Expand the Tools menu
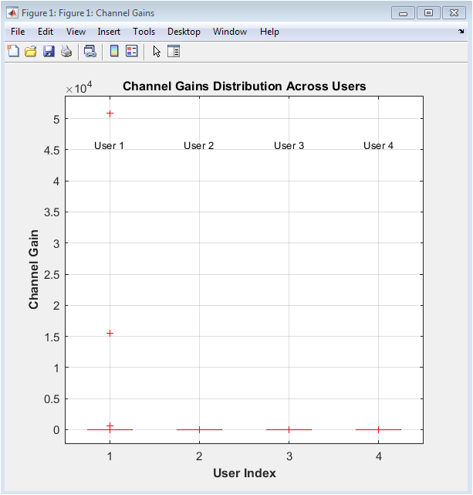The height and width of the screenshot is (495, 473). [144, 32]
